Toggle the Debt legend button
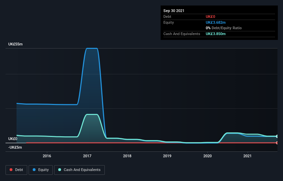This screenshot has width=283, height=181. tap(16, 170)
